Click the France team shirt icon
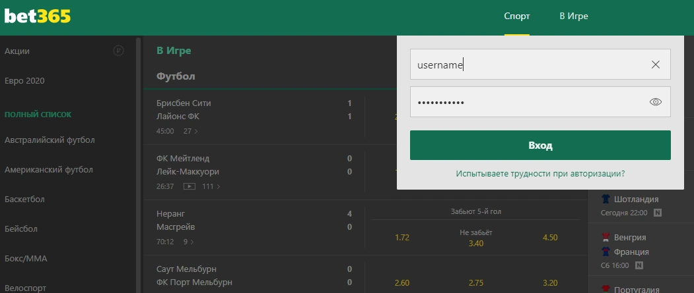Viewport: 694px width, 293px height. point(606,252)
